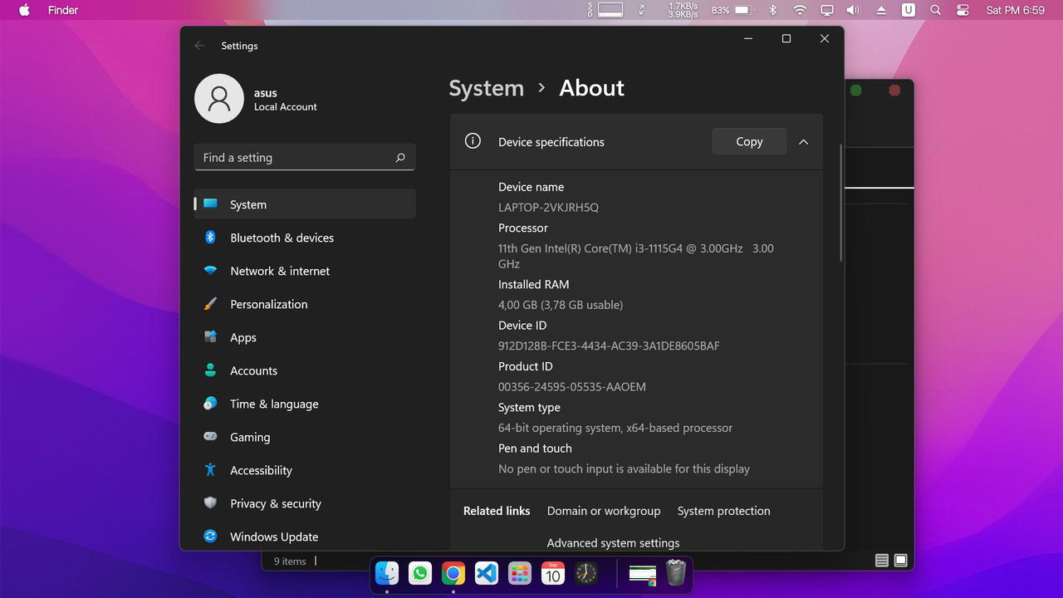Switch background window to list view
Viewport: 1063px width, 598px height.
882,561
